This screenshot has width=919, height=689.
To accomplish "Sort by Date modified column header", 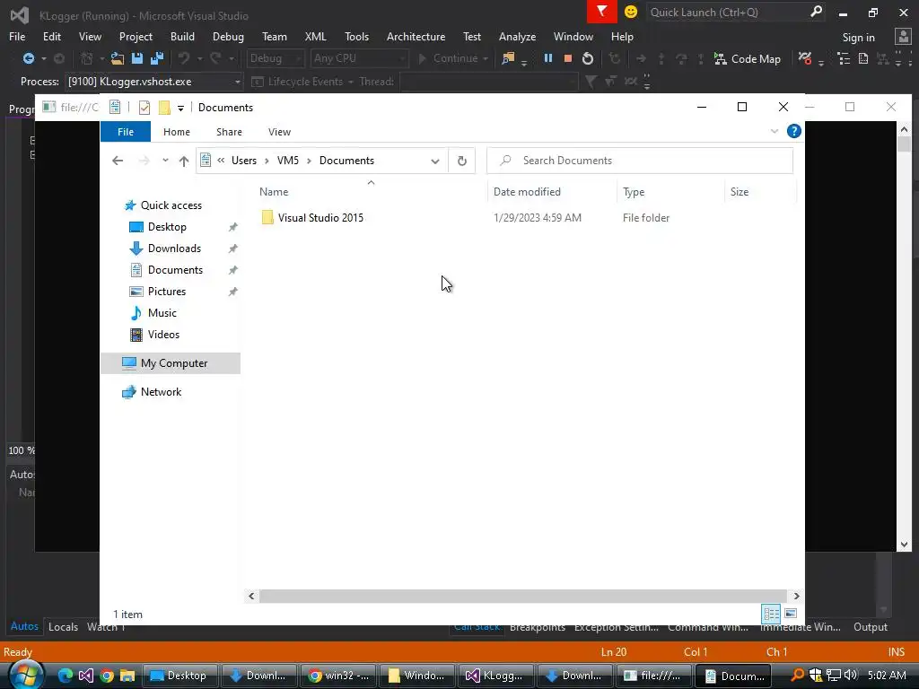I will click(552, 192).
